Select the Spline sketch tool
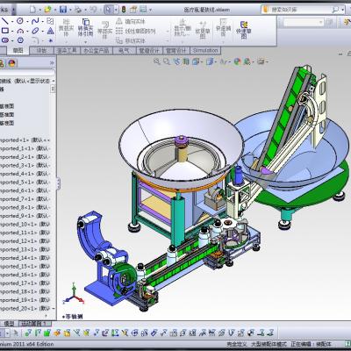The width and height of the screenshot is (351, 351). (35, 21)
